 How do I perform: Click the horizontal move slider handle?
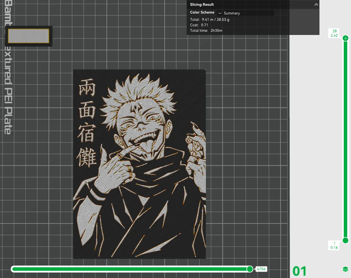click(x=250, y=269)
